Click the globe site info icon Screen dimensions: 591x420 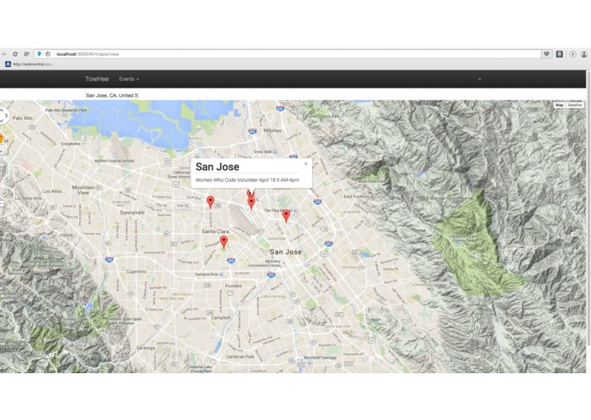(x=48, y=54)
